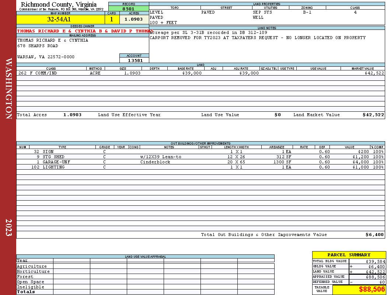Select the LIGHTING outbuilding type
The image size is (387, 295).
tap(53, 167)
